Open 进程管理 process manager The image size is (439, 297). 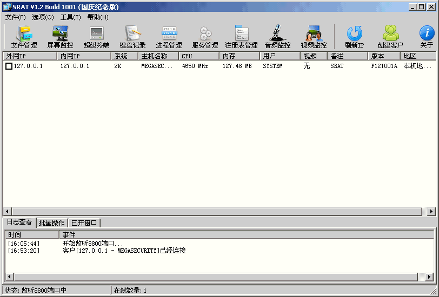pos(169,37)
